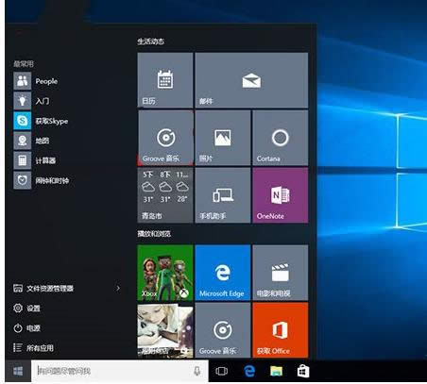Screen dimensions: 427x384
Task: Open the purple OneNote tile
Action: (281, 195)
